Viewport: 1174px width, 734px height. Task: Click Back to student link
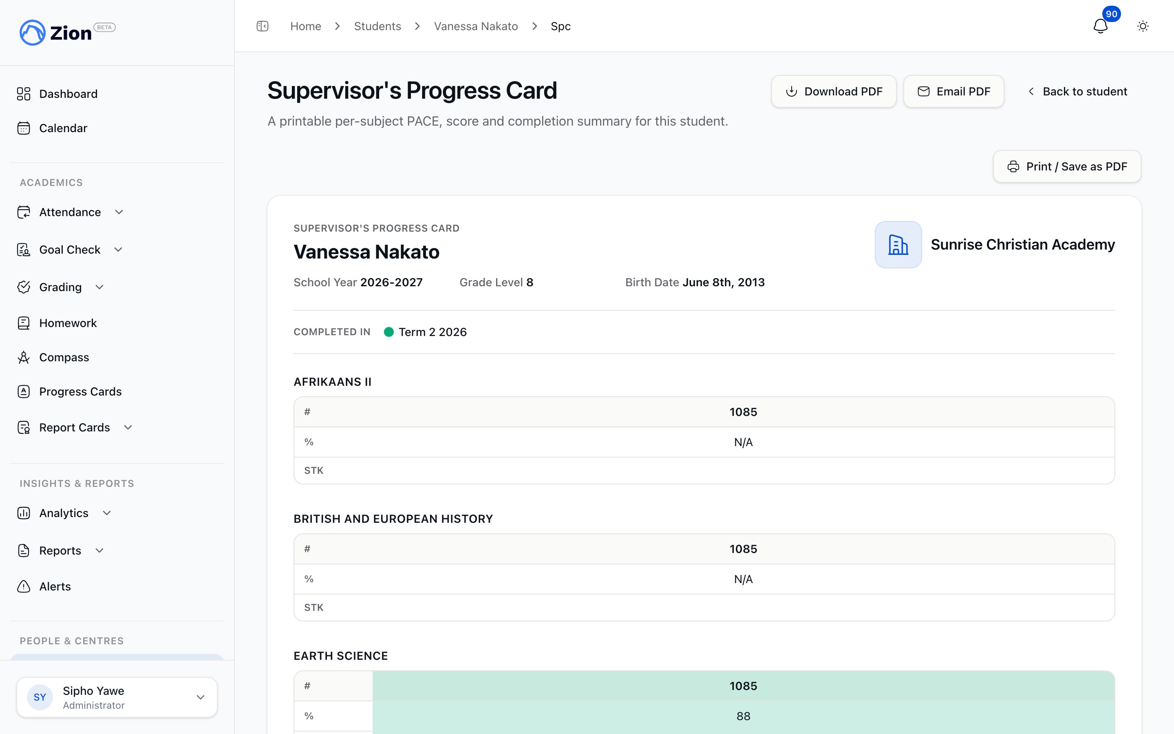point(1077,91)
